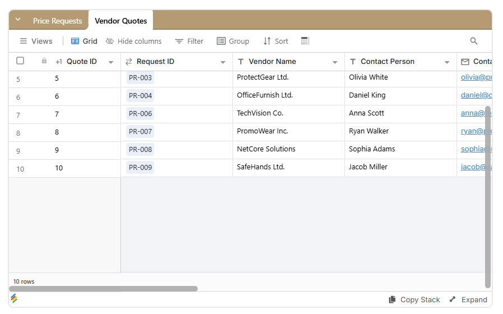Click the Expand arrows icon

[453, 299]
